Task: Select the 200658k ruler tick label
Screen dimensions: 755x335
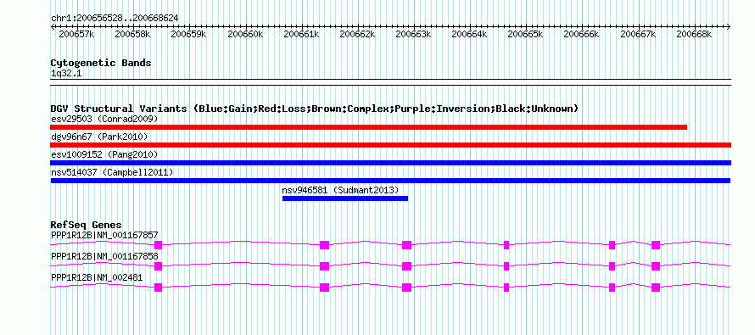Action: [x=132, y=34]
